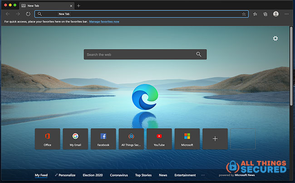Viewport: 295px width, 183px height.
Task: Open the Coronavirus feed category
Action: click(x=119, y=175)
